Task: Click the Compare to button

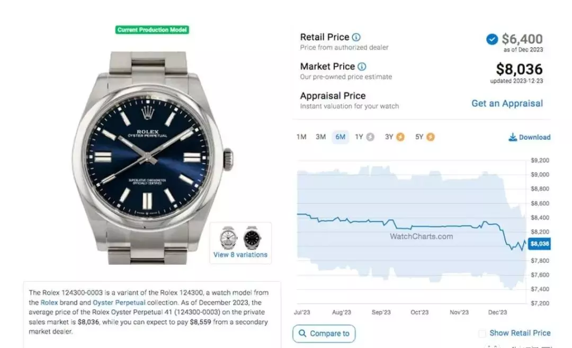Action: coord(324,333)
